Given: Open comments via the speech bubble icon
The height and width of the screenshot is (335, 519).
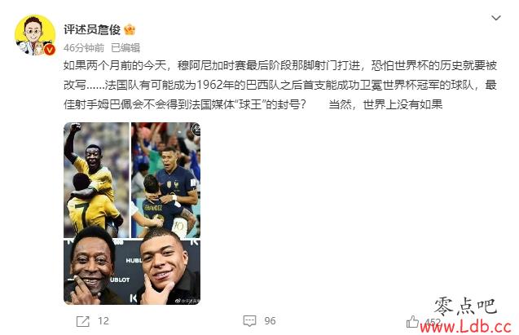Looking at the screenshot, I should pyautogui.click(x=249, y=321).
